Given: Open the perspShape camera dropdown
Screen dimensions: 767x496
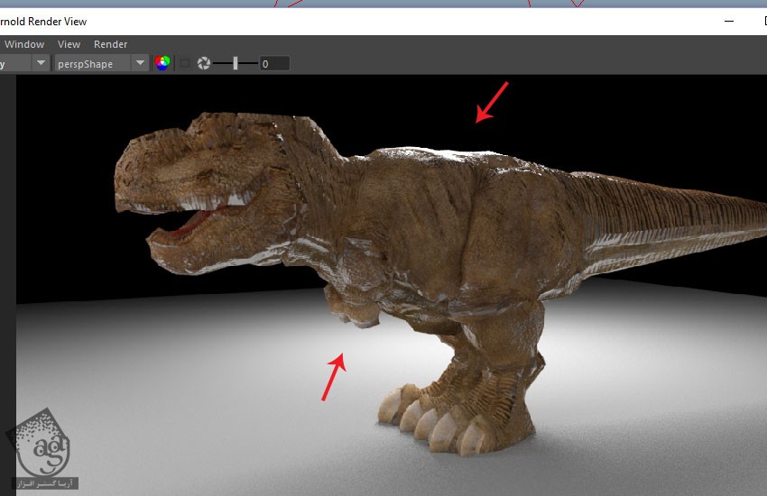Looking at the screenshot, I should [x=101, y=63].
